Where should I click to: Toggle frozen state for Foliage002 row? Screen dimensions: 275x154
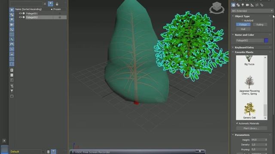60,17
